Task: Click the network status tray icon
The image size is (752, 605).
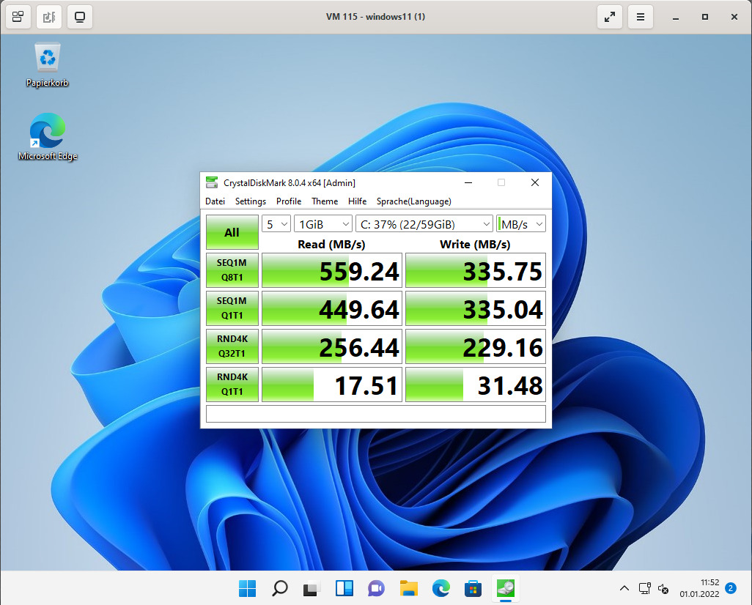Action: pos(644,588)
